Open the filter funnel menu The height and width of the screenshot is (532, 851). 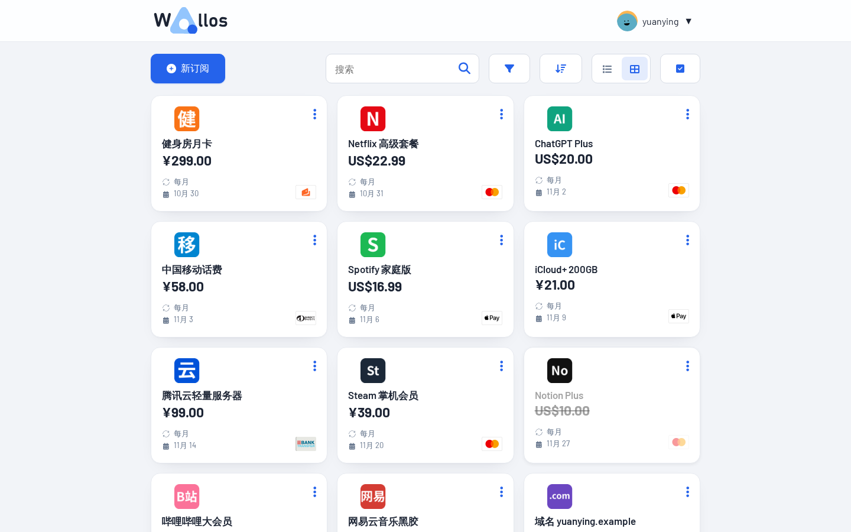[509, 69]
